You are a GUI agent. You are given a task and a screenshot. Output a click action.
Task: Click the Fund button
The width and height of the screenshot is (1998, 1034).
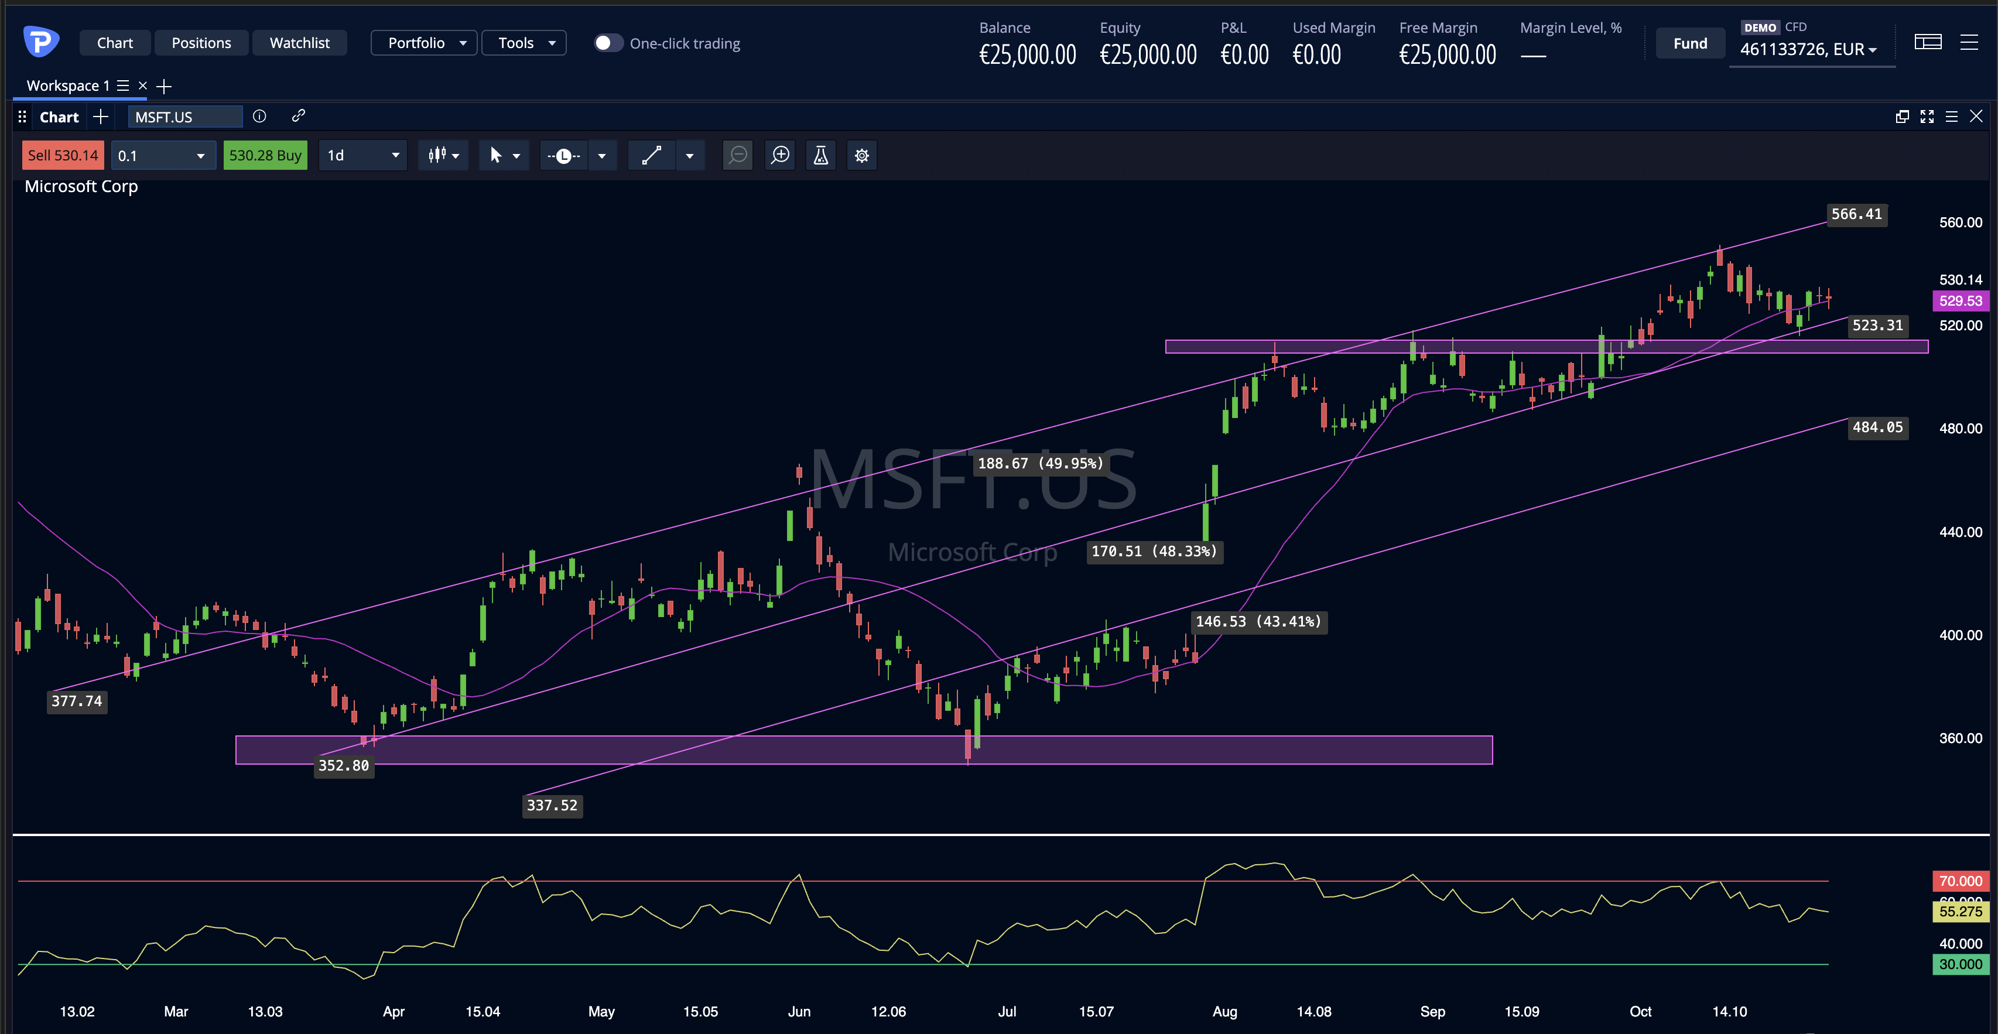(1690, 43)
